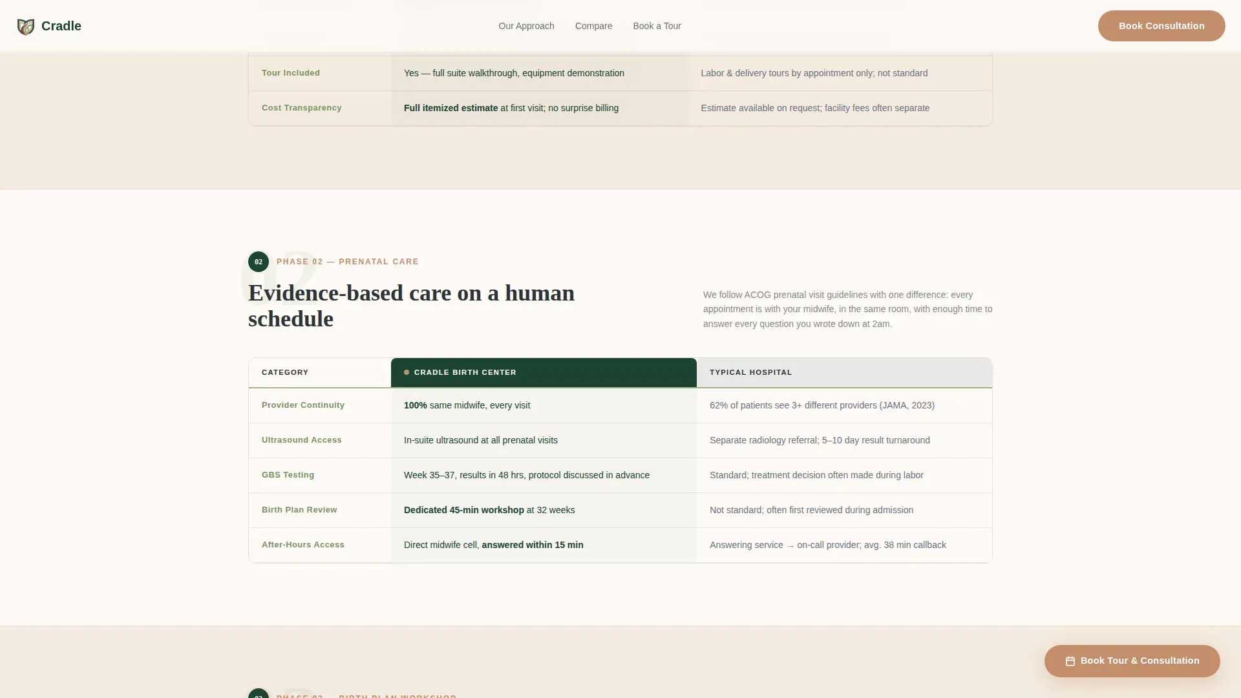1241x698 pixels.
Task: Click heading 'Evidence-based care on a human schedule'
Action: pos(412,306)
